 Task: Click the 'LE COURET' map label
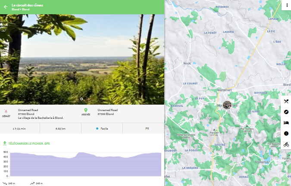click(190, 84)
